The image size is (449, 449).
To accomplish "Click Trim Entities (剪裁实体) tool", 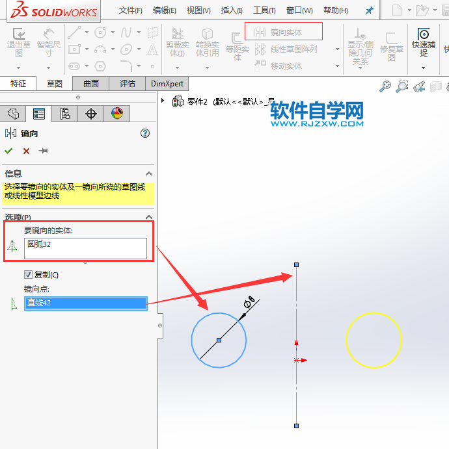I will pos(178,42).
